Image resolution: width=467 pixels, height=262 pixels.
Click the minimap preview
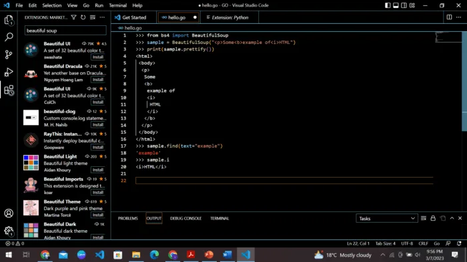448,37
